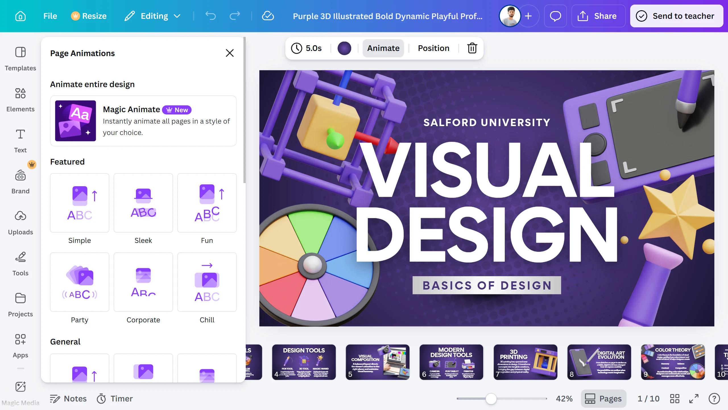
Task: Click the undo arrow icon
Action: pyautogui.click(x=211, y=16)
